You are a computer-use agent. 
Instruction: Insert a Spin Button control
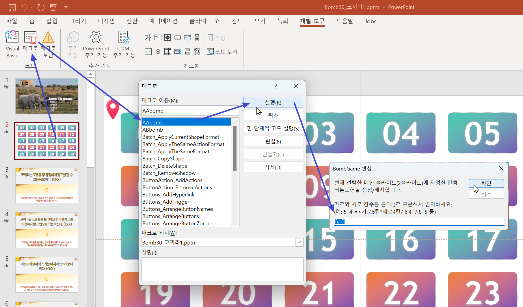(x=168, y=38)
